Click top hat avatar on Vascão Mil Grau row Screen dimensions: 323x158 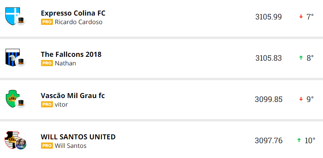tap(21, 103)
